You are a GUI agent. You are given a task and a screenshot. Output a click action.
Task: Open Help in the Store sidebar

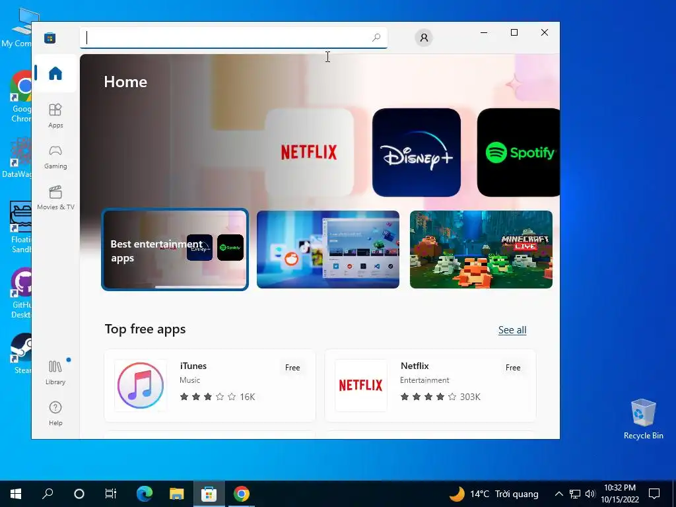click(55, 413)
